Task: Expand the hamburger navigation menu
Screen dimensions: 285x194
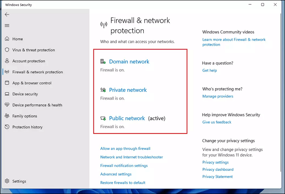Action: [x=7, y=26]
